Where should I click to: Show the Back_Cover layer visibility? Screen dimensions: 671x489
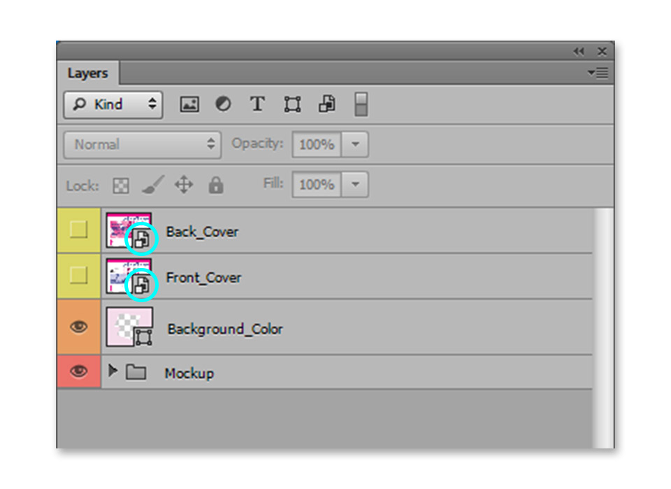pos(79,232)
